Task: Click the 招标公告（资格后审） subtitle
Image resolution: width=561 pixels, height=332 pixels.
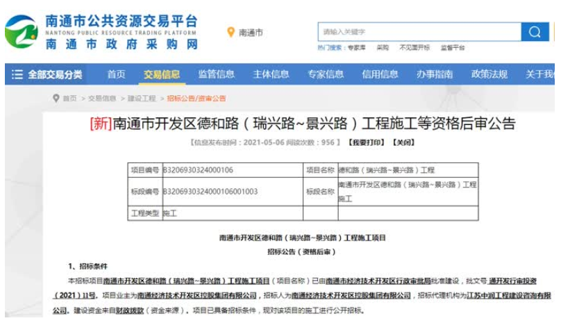Action: point(301,252)
